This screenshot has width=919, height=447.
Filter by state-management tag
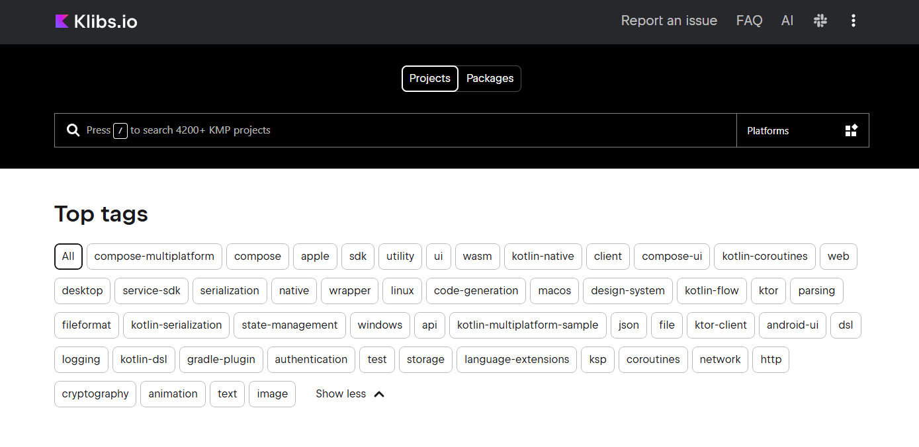(290, 325)
